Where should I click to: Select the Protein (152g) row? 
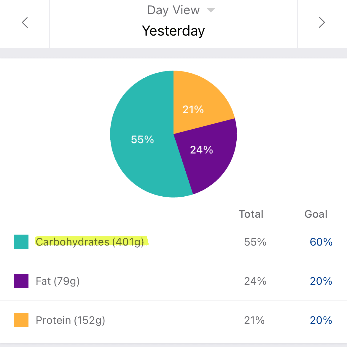click(x=70, y=320)
